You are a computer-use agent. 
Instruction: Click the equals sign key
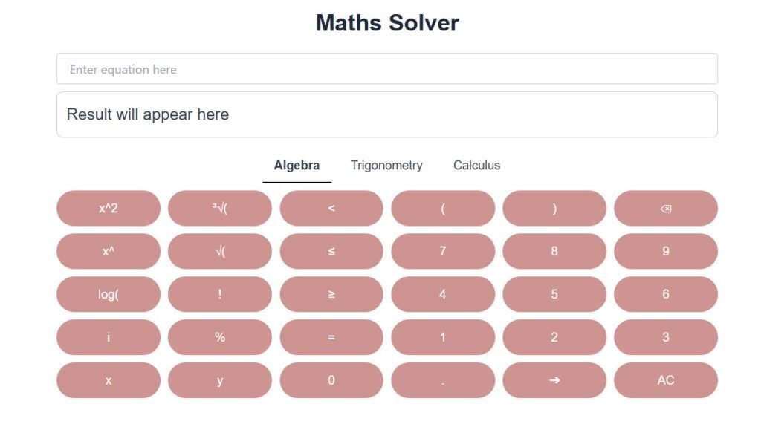click(331, 337)
